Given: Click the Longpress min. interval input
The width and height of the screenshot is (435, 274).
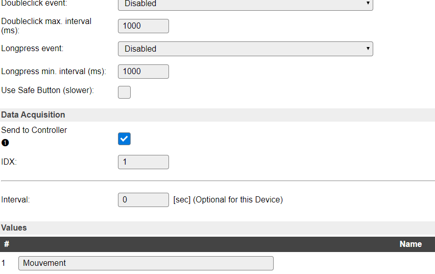Looking at the screenshot, I should tap(143, 72).
